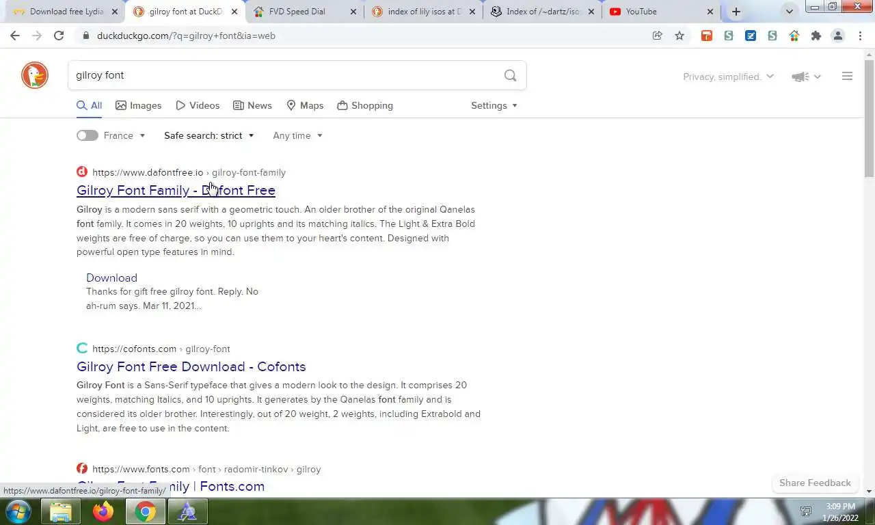Image resolution: width=875 pixels, height=525 pixels.
Task: Click the fonts.com favicon
Action: [82, 468]
